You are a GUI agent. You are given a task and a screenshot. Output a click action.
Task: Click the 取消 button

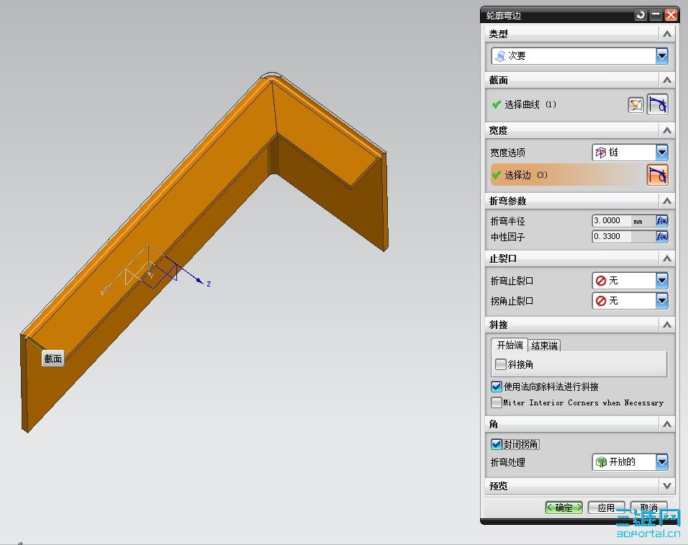pyautogui.click(x=648, y=508)
